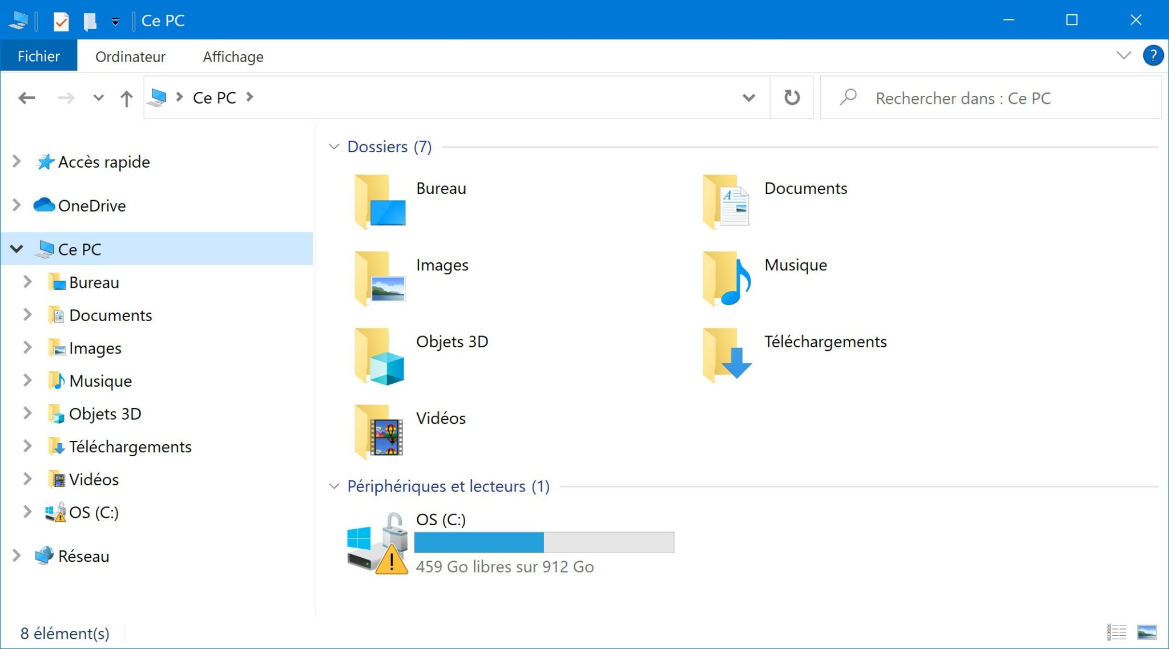Open the address bar history dropdown
This screenshot has width=1169, height=649.
pyautogui.click(x=748, y=98)
